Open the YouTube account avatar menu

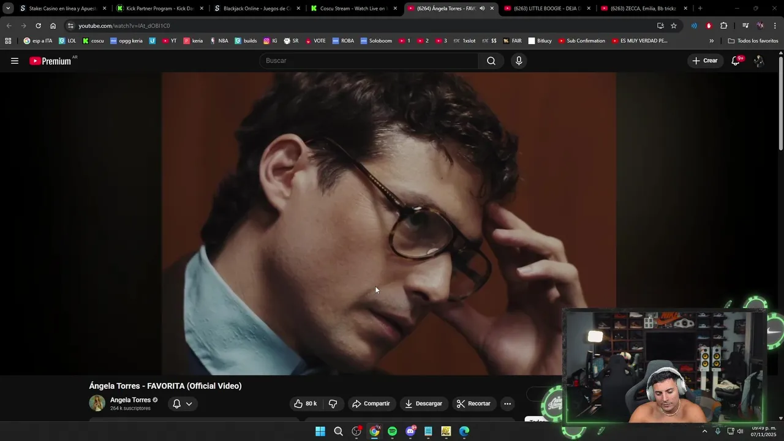(x=759, y=61)
